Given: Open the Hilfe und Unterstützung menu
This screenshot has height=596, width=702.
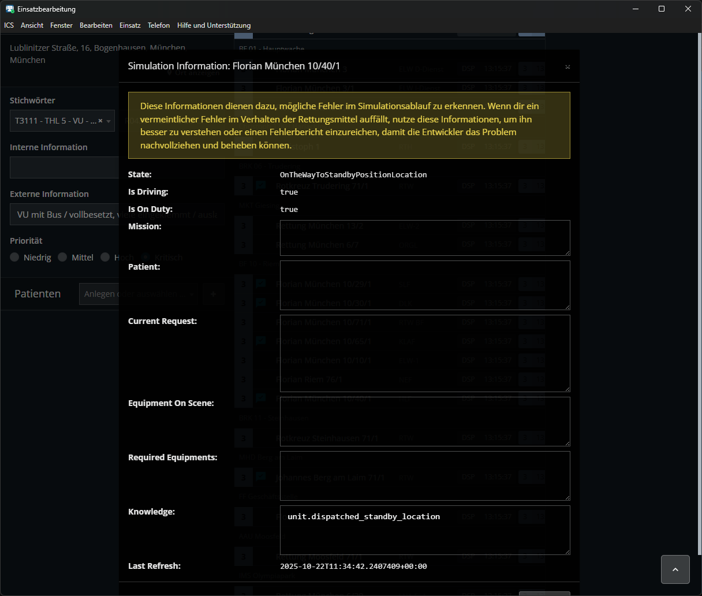Looking at the screenshot, I should click(x=214, y=25).
